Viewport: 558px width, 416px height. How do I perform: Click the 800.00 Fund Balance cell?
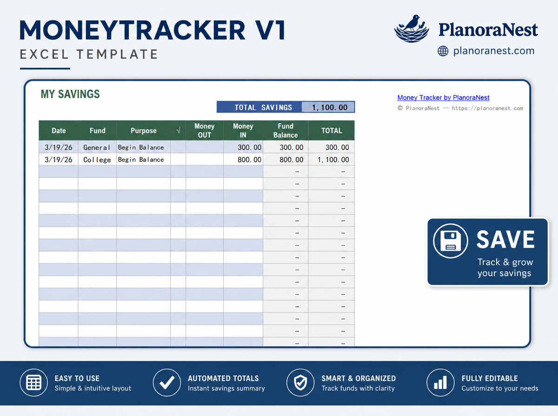(286, 159)
